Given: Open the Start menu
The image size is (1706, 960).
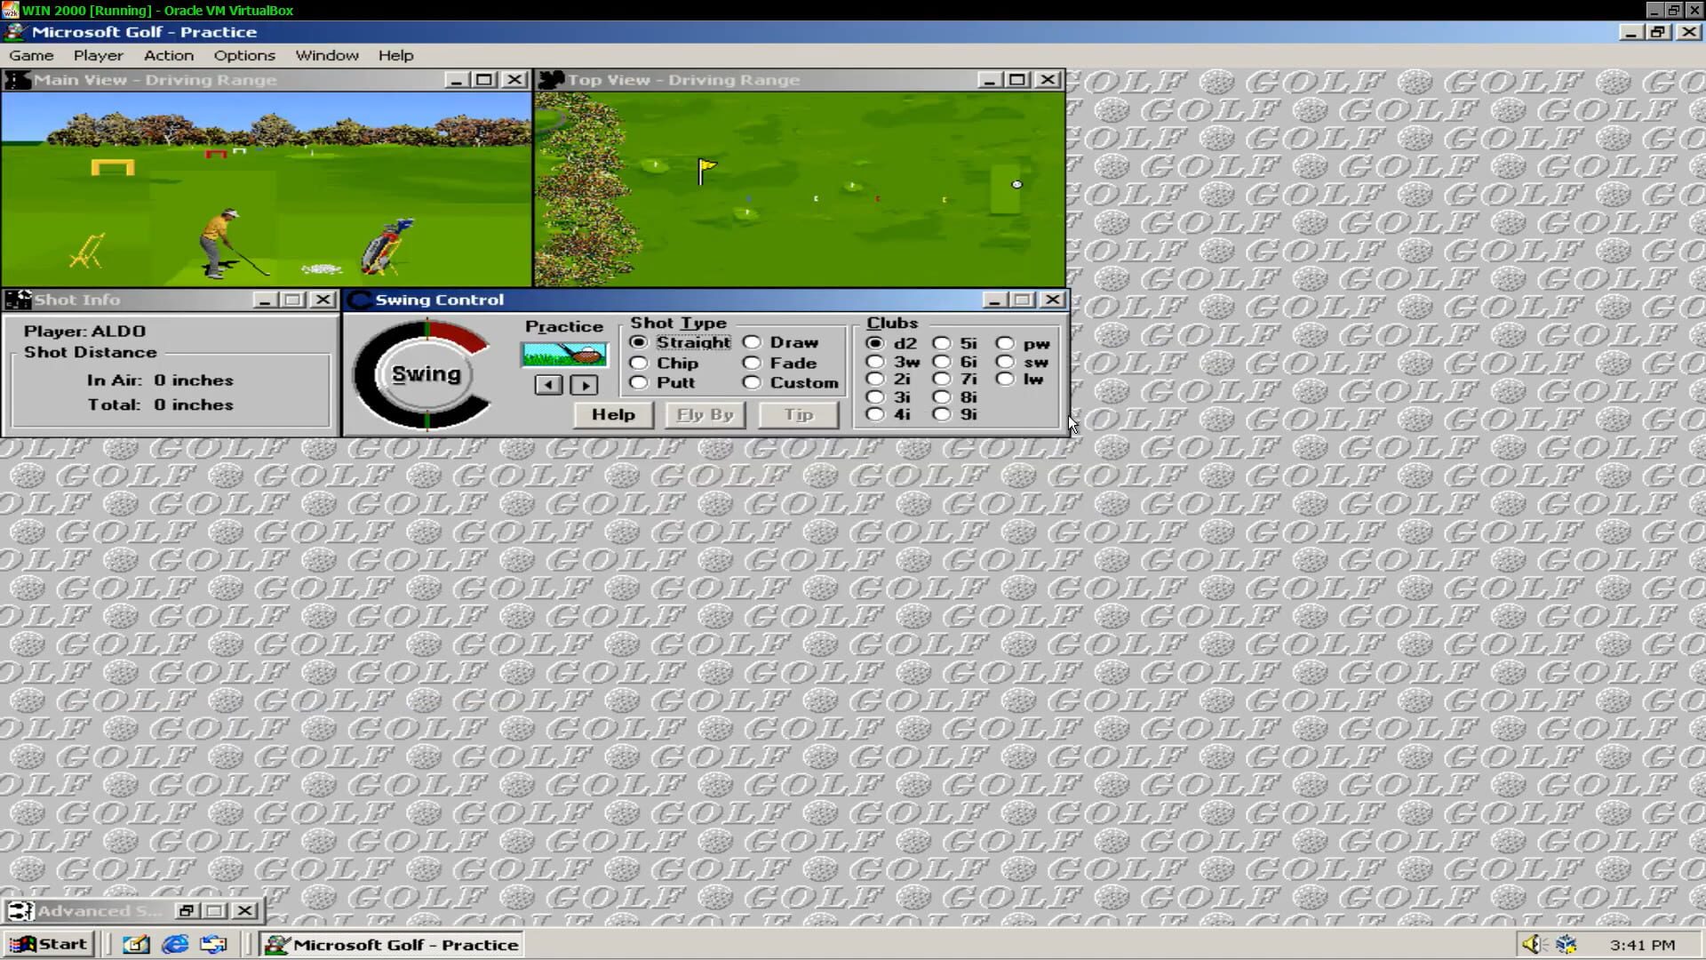Looking at the screenshot, I should [x=49, y=944].
